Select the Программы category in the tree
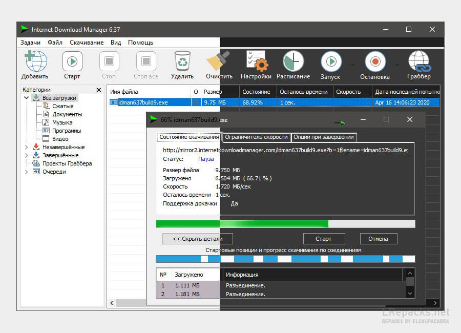Viewport: 461px width, 333px height. point(67,131)
